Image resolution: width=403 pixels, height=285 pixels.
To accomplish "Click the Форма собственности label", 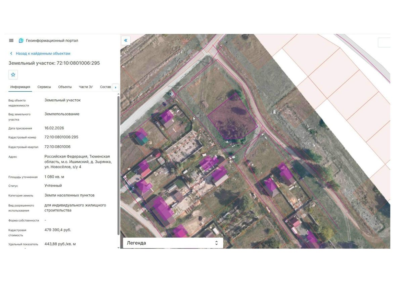I will coord(24,221).
